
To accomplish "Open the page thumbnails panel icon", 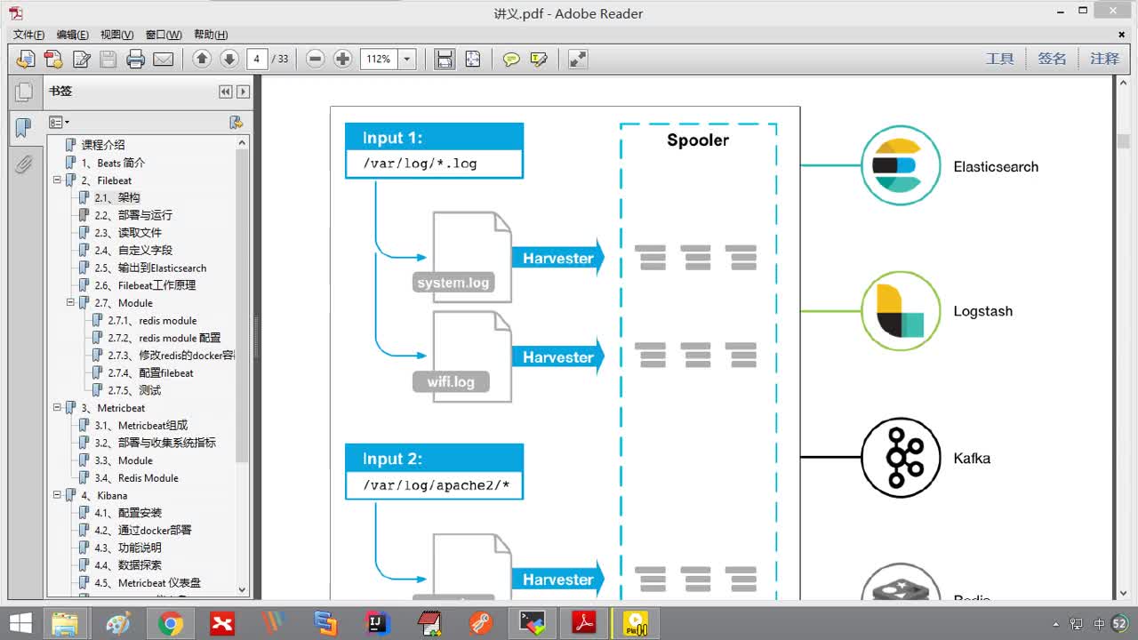I will coord(24,92).
